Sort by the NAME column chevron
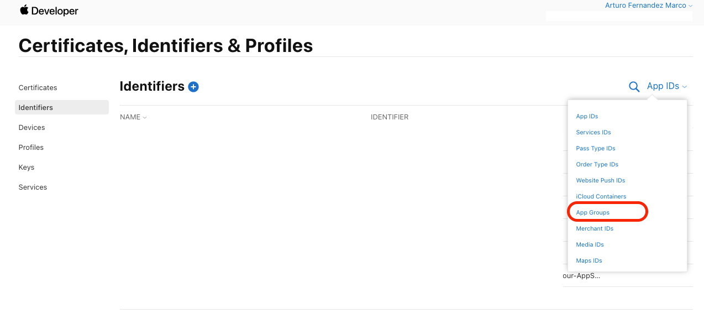Viewport: 704px width, 324px height. (145, 117)
